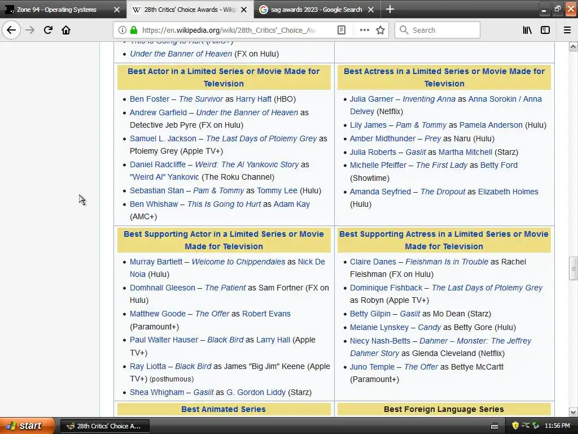This screenshot has width=578, height=434.
Task: Follow the Niecy Nash-Betts link
Action: click(x=380, y=341)
